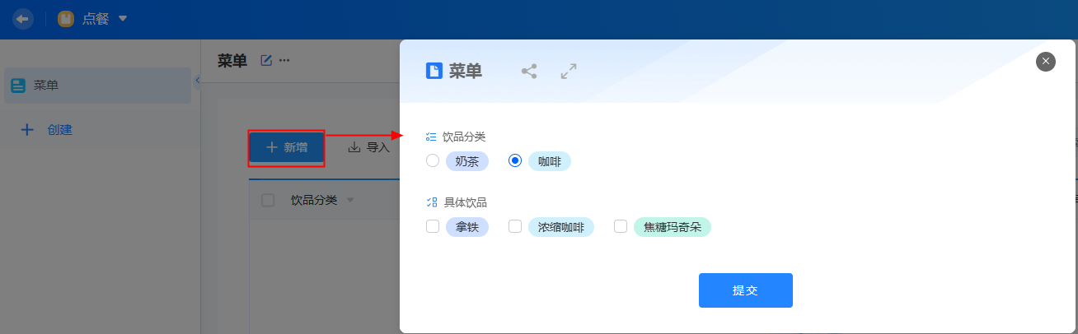Viewport: 1078px width, 334px height.
Task: Click the 饮品分类 field label in dialog
Action: tap(464, 137)
